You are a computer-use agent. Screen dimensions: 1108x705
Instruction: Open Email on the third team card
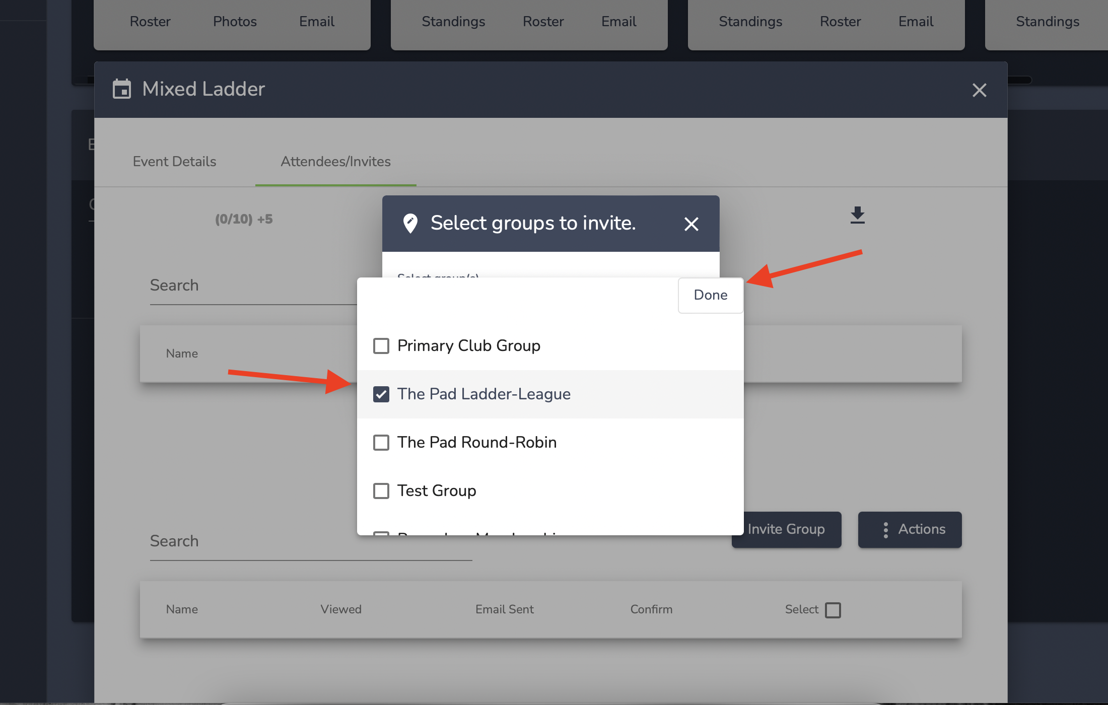(916, 22)
